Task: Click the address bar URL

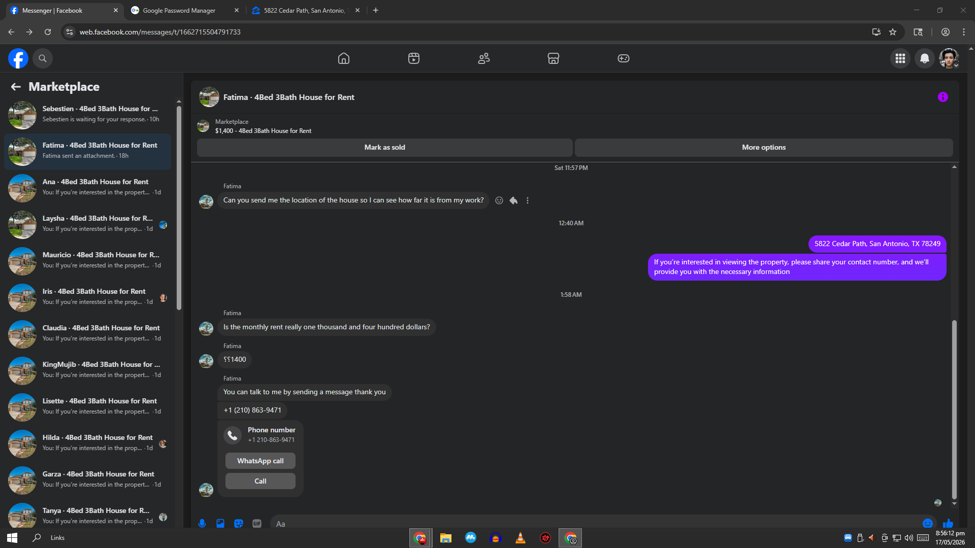Action: pyautogui.click(x=160, y=32)
